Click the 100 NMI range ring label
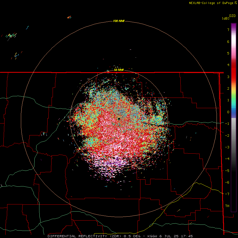Viewport: 238px width, 238px height. click(119, 21)
